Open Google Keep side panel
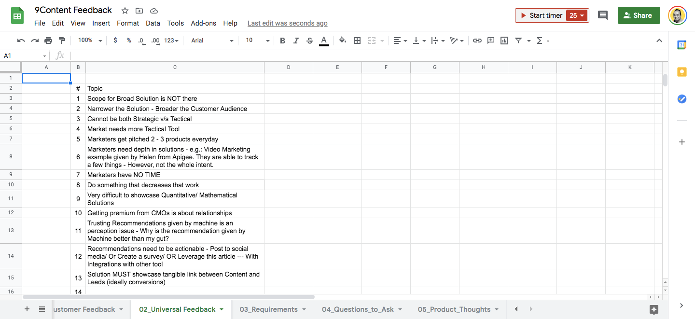695x319 pixels. click(x=681, y=72)
